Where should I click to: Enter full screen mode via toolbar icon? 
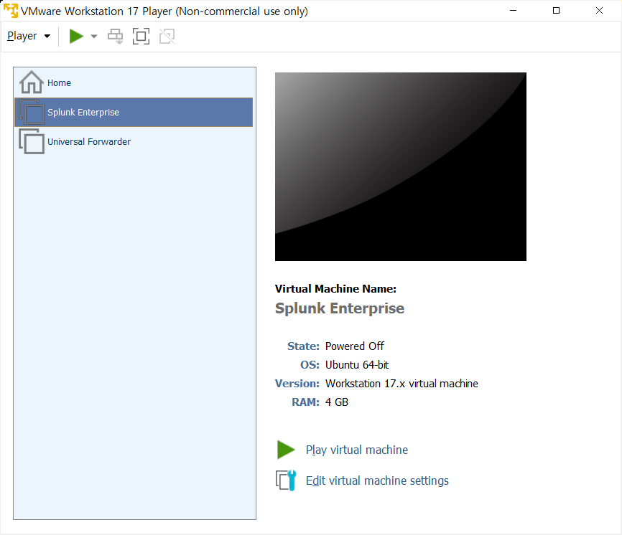[141, 36]
